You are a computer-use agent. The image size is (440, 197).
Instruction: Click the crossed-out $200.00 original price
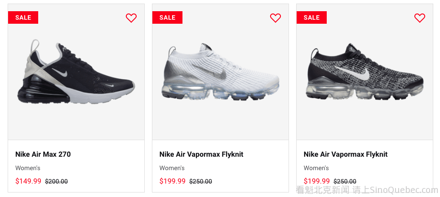tap(57, 182)
